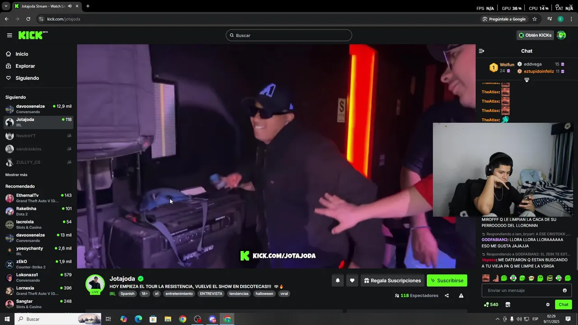
Task: Toggle the heart follow button
Action: pos(352,280)
